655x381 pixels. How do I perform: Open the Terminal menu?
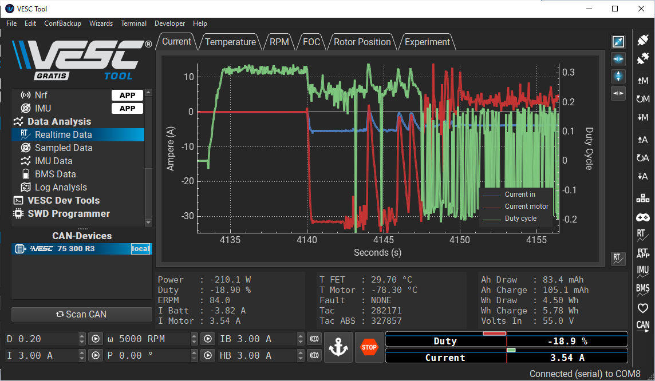coord(133,23)
